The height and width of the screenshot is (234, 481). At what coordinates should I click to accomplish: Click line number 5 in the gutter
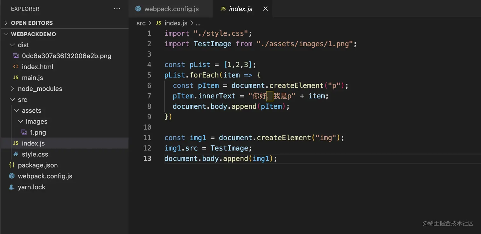coord(149,75)
